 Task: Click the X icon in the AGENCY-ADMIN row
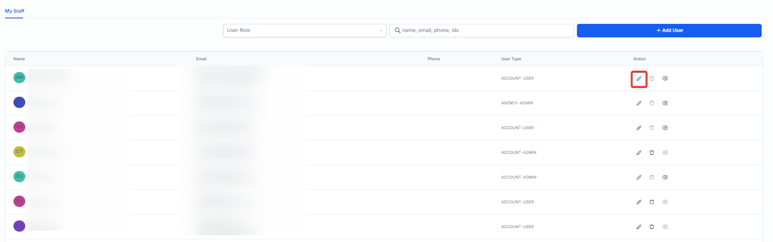[x=665, y=103]
